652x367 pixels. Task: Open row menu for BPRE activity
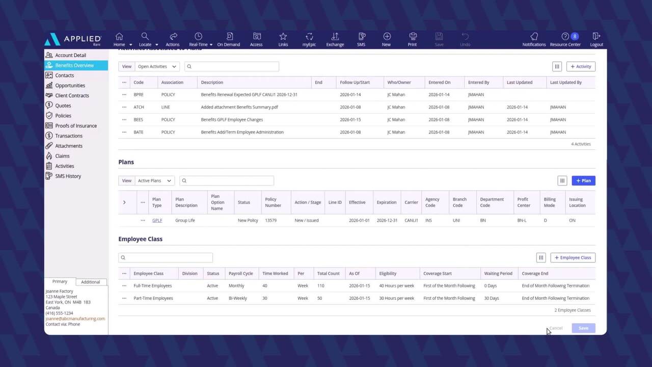pyautogui.click(x=124, y=95)
